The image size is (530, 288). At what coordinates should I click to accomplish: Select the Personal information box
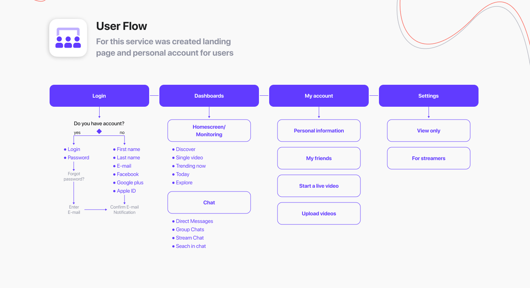pyautogui.click(x=319, y=131)
